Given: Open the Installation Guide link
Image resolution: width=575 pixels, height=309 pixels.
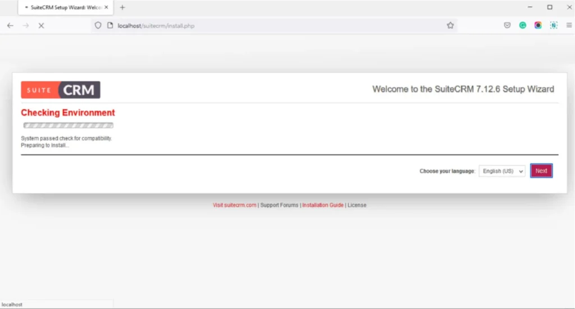Looking at the screenshot, I should [323, 205].
